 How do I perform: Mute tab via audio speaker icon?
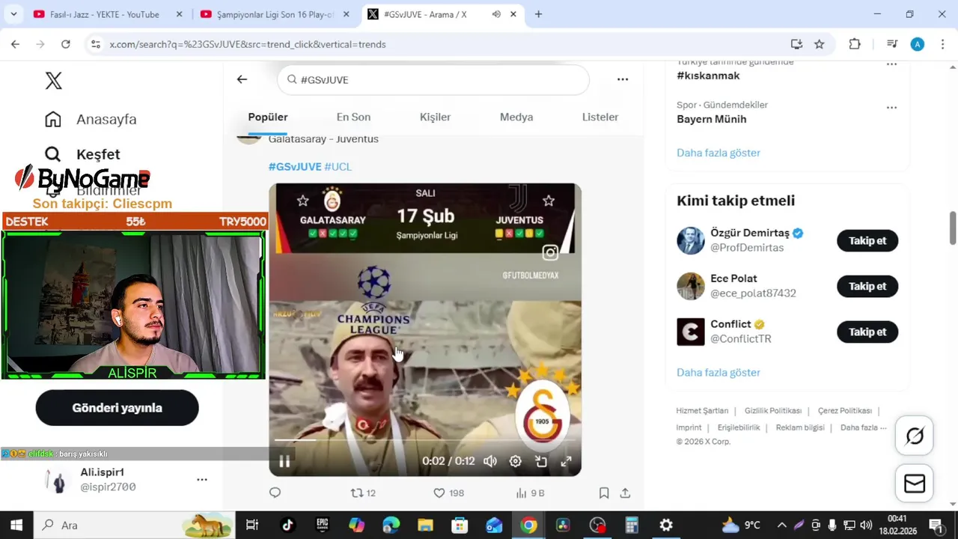(496, 14)
